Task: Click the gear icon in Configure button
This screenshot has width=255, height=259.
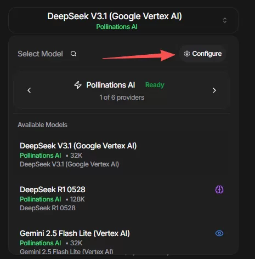Action: (x=187, y=54)
